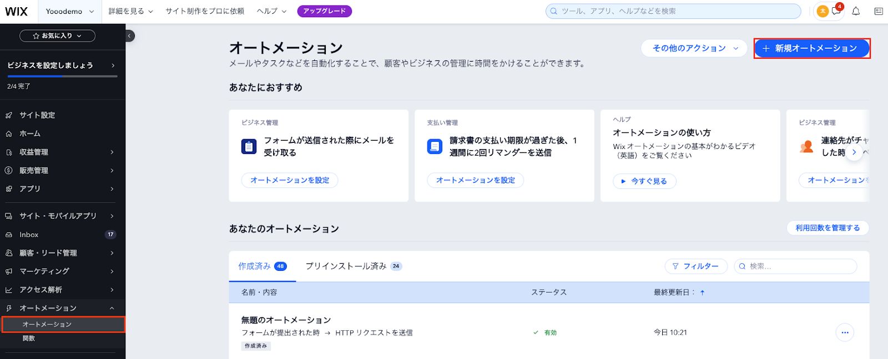
Task: Open the お気に入り favorites dropdown
Action: (57, 36)
